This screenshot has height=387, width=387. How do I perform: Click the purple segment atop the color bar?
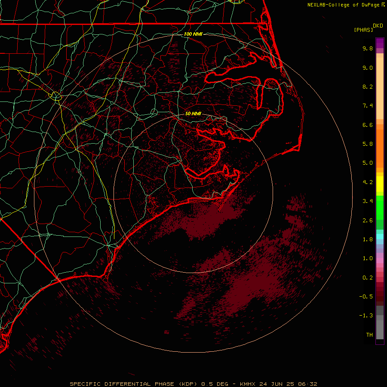(x=380, y=43)
